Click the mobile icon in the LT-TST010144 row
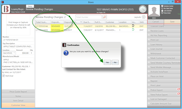The image size is (182, 109). (133, 26)
